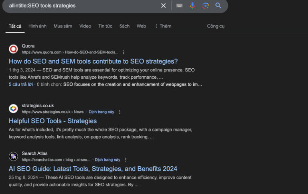Expand the Thêm more filters menu
The image size is (308, 194).
[163, 26]
